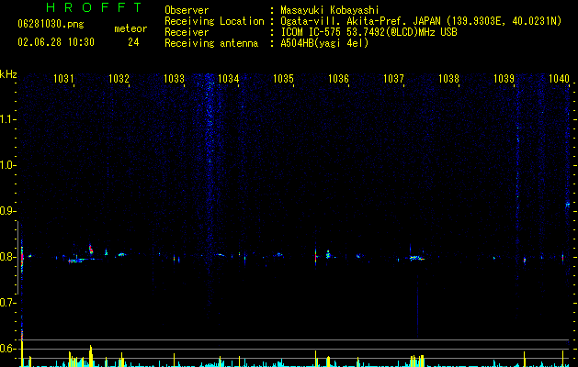Click the Receiver field label

click(x=187, y=32)
